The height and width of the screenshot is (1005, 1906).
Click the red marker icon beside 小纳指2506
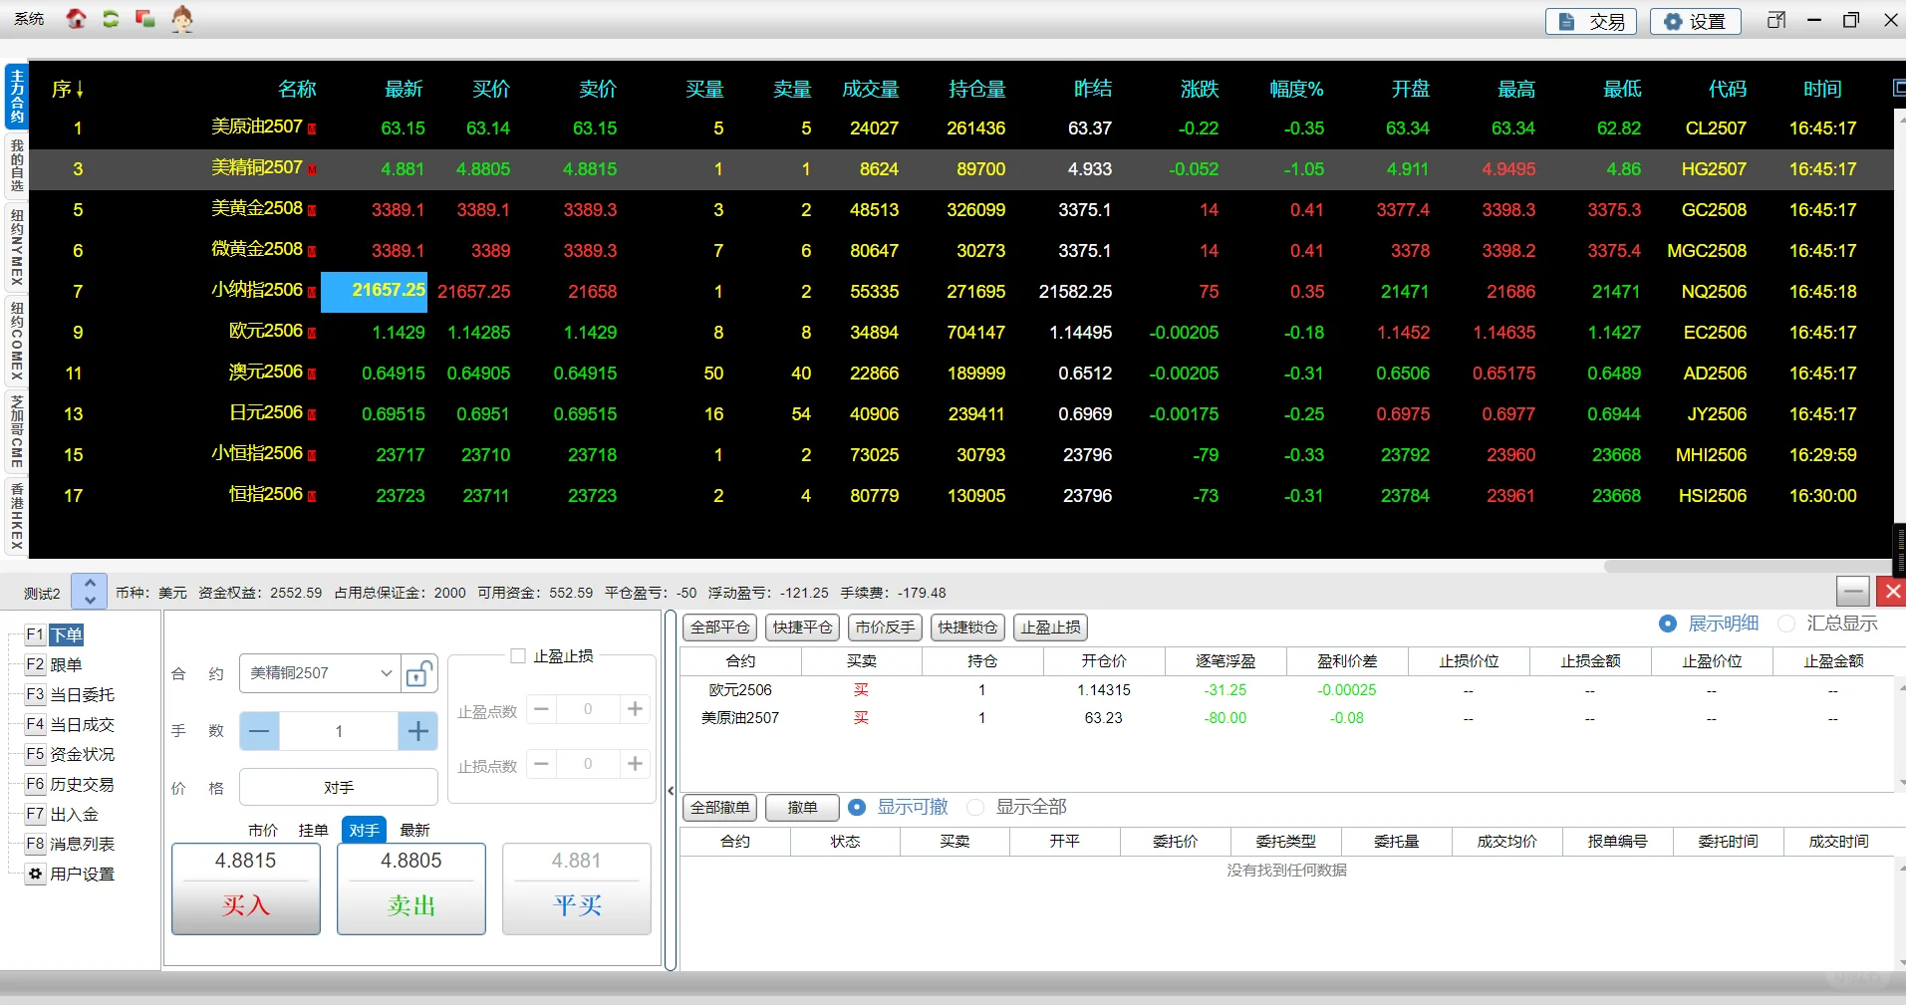click(x=312, y=292)
